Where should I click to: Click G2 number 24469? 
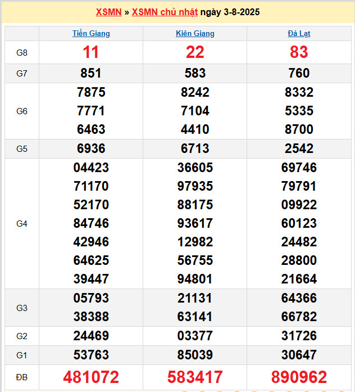coord(91,336)
